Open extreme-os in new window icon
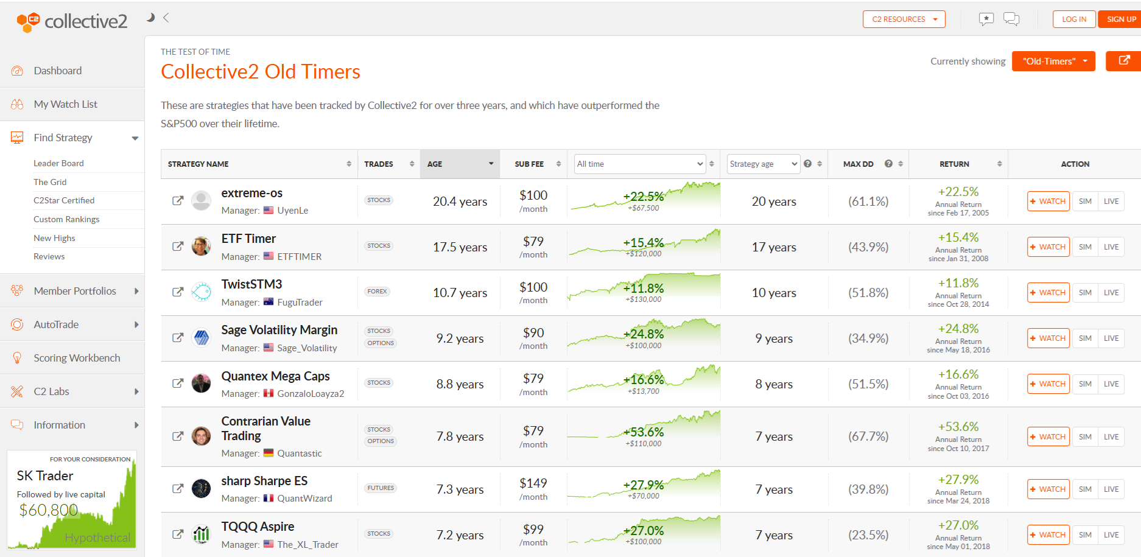Screen dimensions: 1141x557 [x=178, y=201]
